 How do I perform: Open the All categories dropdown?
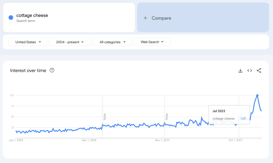(x=112, y=42)
